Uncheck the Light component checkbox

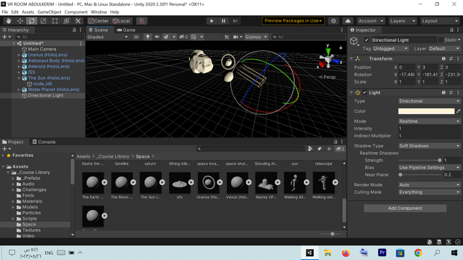click(x=365, y=92)
